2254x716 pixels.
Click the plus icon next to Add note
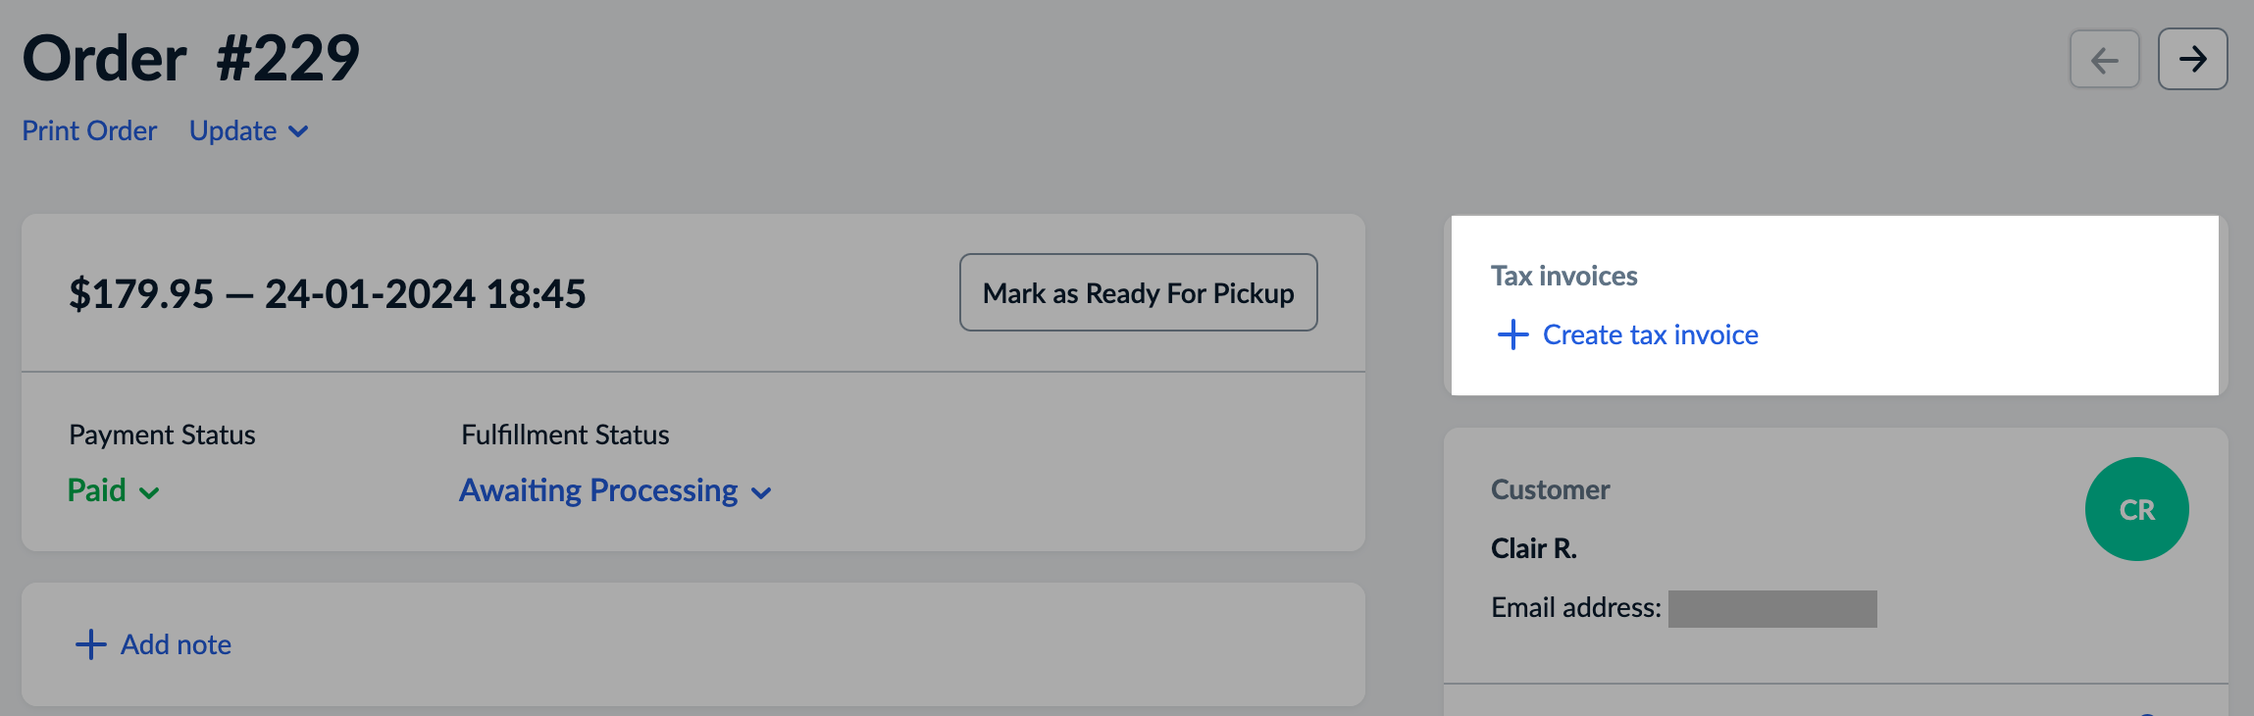(x=90, y=644)
